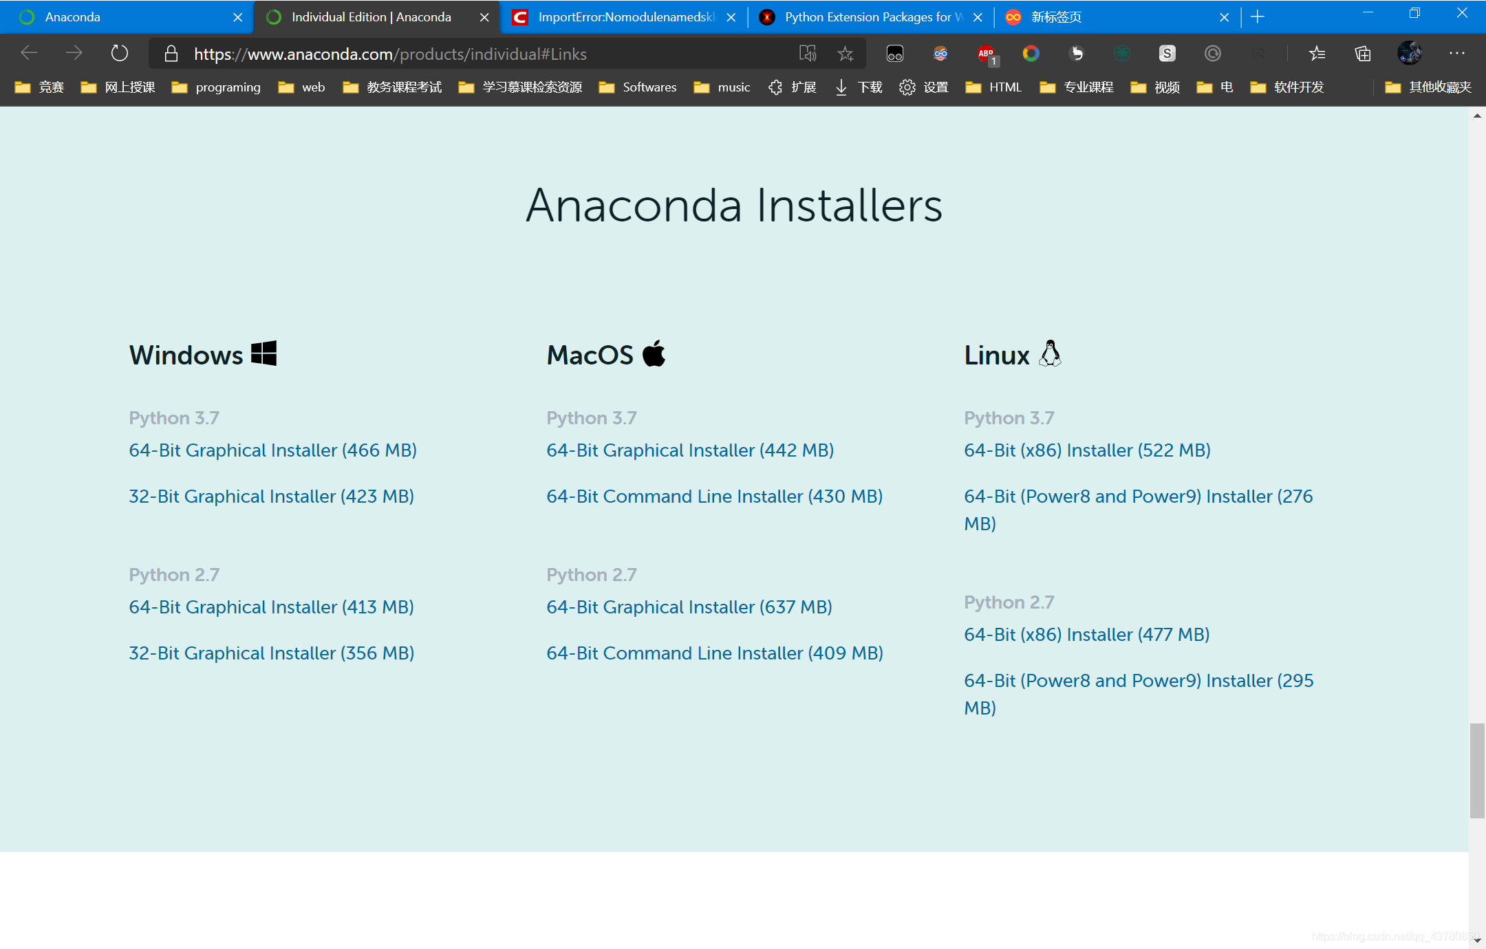Close the Python Extension Packages tab

978,17
